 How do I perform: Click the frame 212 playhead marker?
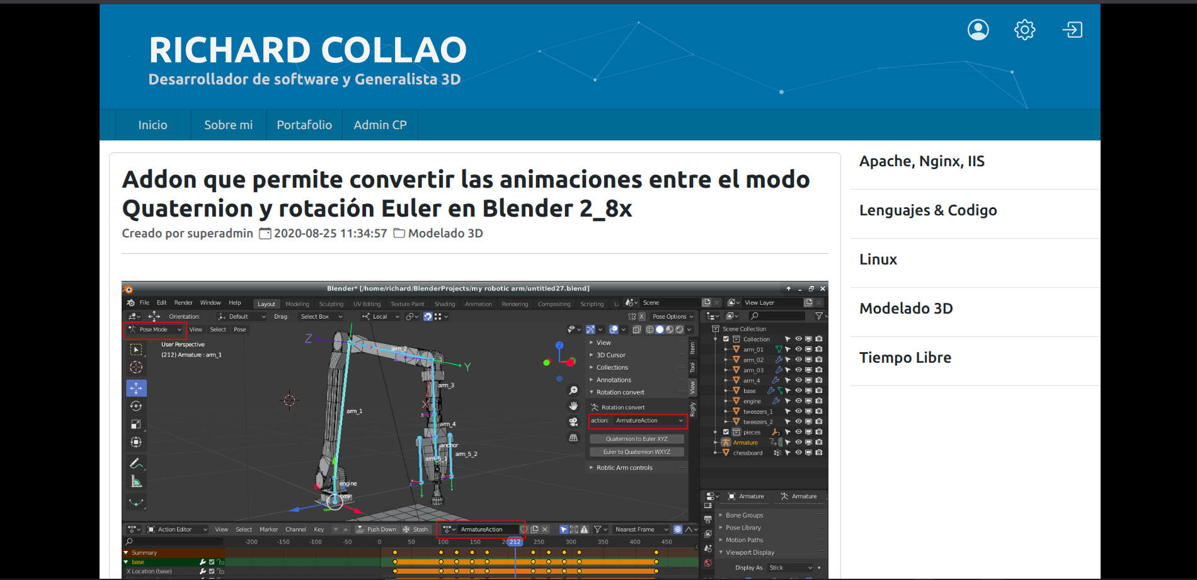click(x=515, y=542)
